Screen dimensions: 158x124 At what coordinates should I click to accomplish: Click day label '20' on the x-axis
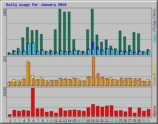click(x=97, y=121)
